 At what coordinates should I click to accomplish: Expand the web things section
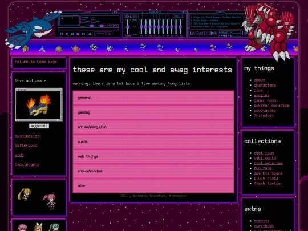point(153,156)
